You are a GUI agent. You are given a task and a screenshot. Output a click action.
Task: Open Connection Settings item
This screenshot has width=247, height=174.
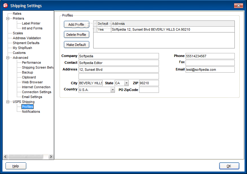tap(37, 92)
